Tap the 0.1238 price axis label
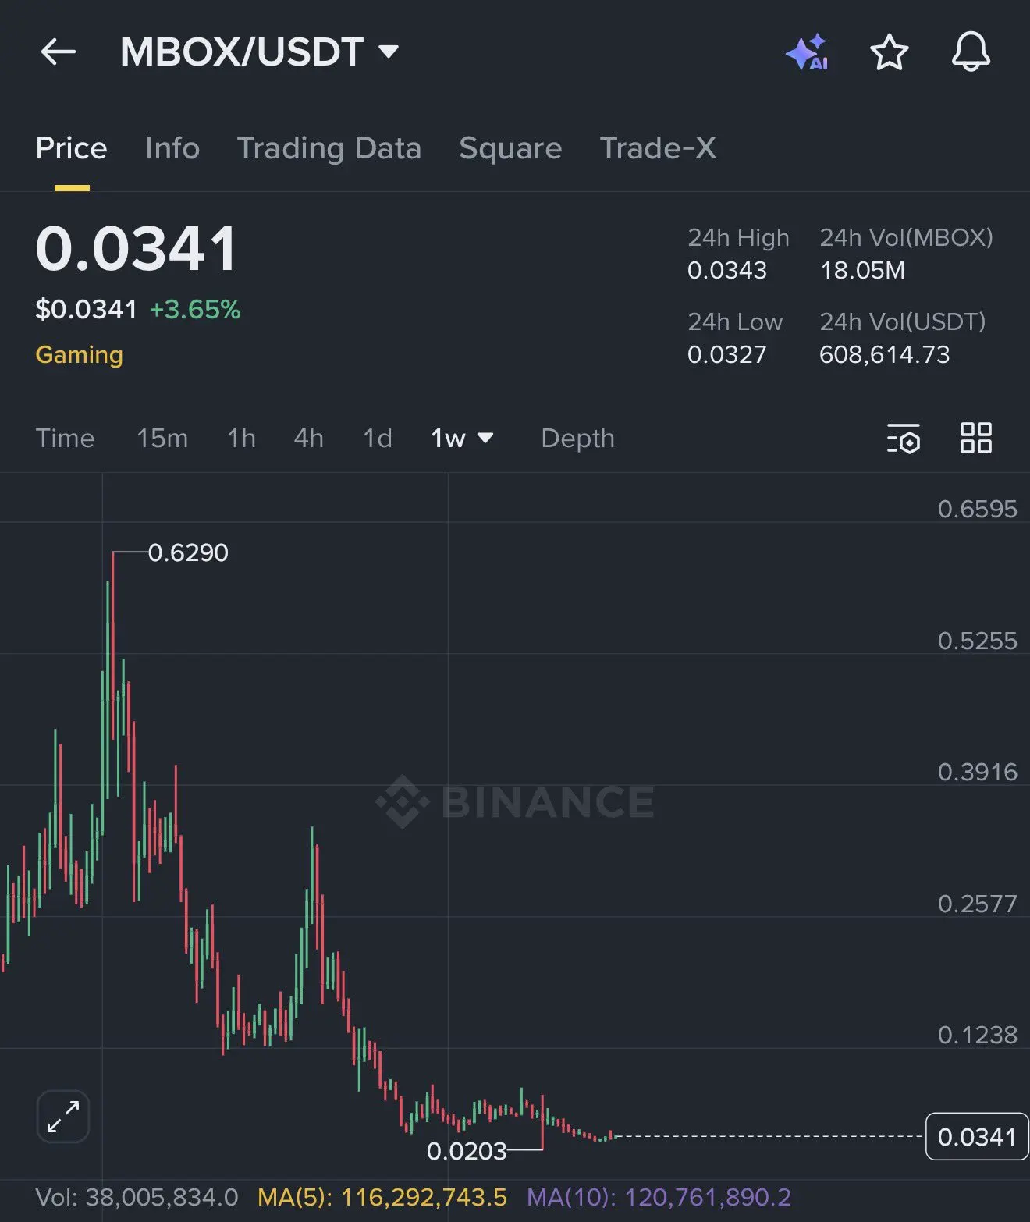The height and width of the screenshot is (1222, 1030). click(978, 1035)
